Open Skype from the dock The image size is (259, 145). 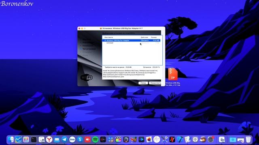80,139
